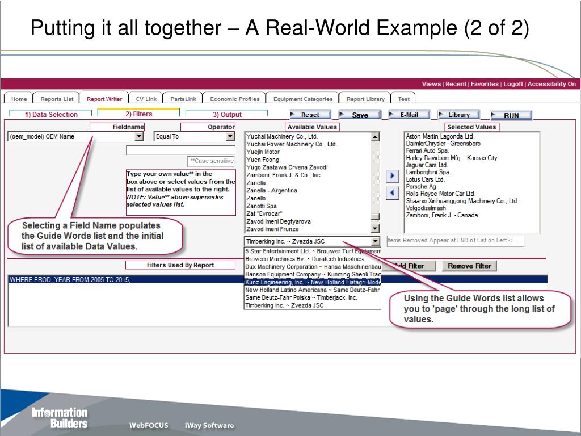Select Lamborghini Spa. in Selected Values

(428, 172)
